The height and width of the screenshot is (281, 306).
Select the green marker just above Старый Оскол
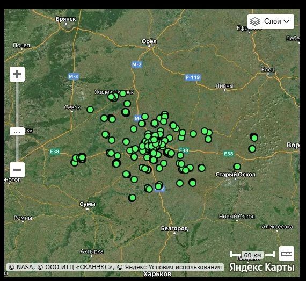click(237, 167)
